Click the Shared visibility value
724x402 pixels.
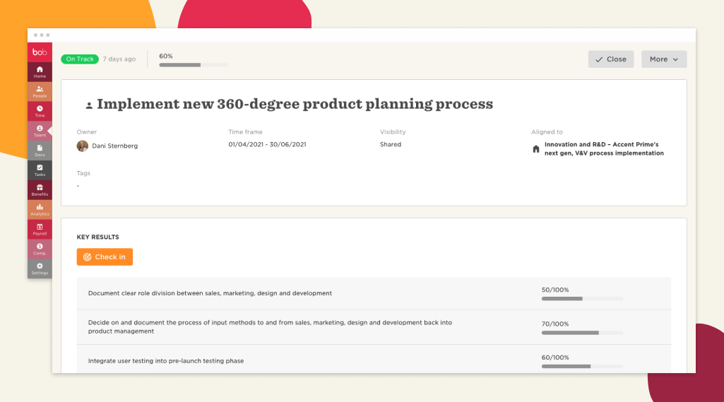(391, 145)
